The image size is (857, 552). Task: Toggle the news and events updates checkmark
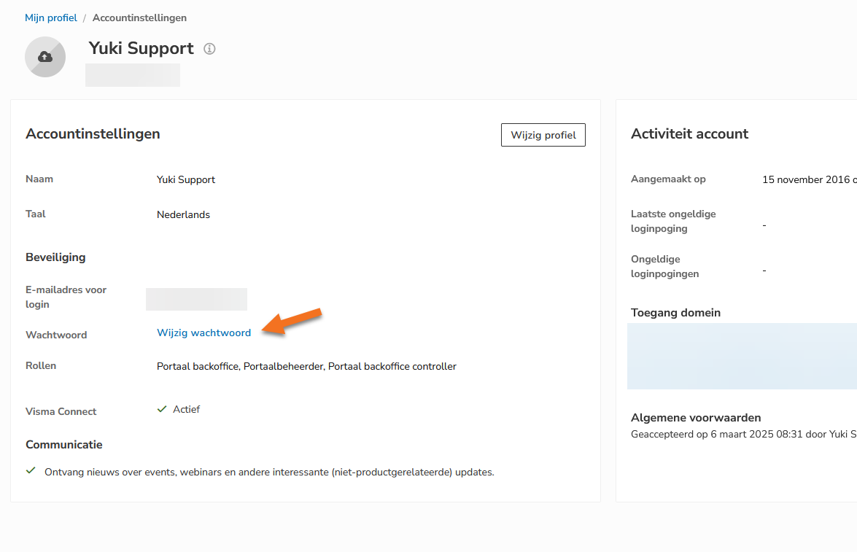click(31, 470)
